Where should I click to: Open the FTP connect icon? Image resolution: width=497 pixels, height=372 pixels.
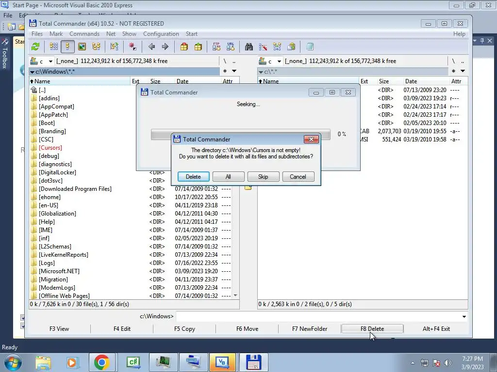click(216, 47)
